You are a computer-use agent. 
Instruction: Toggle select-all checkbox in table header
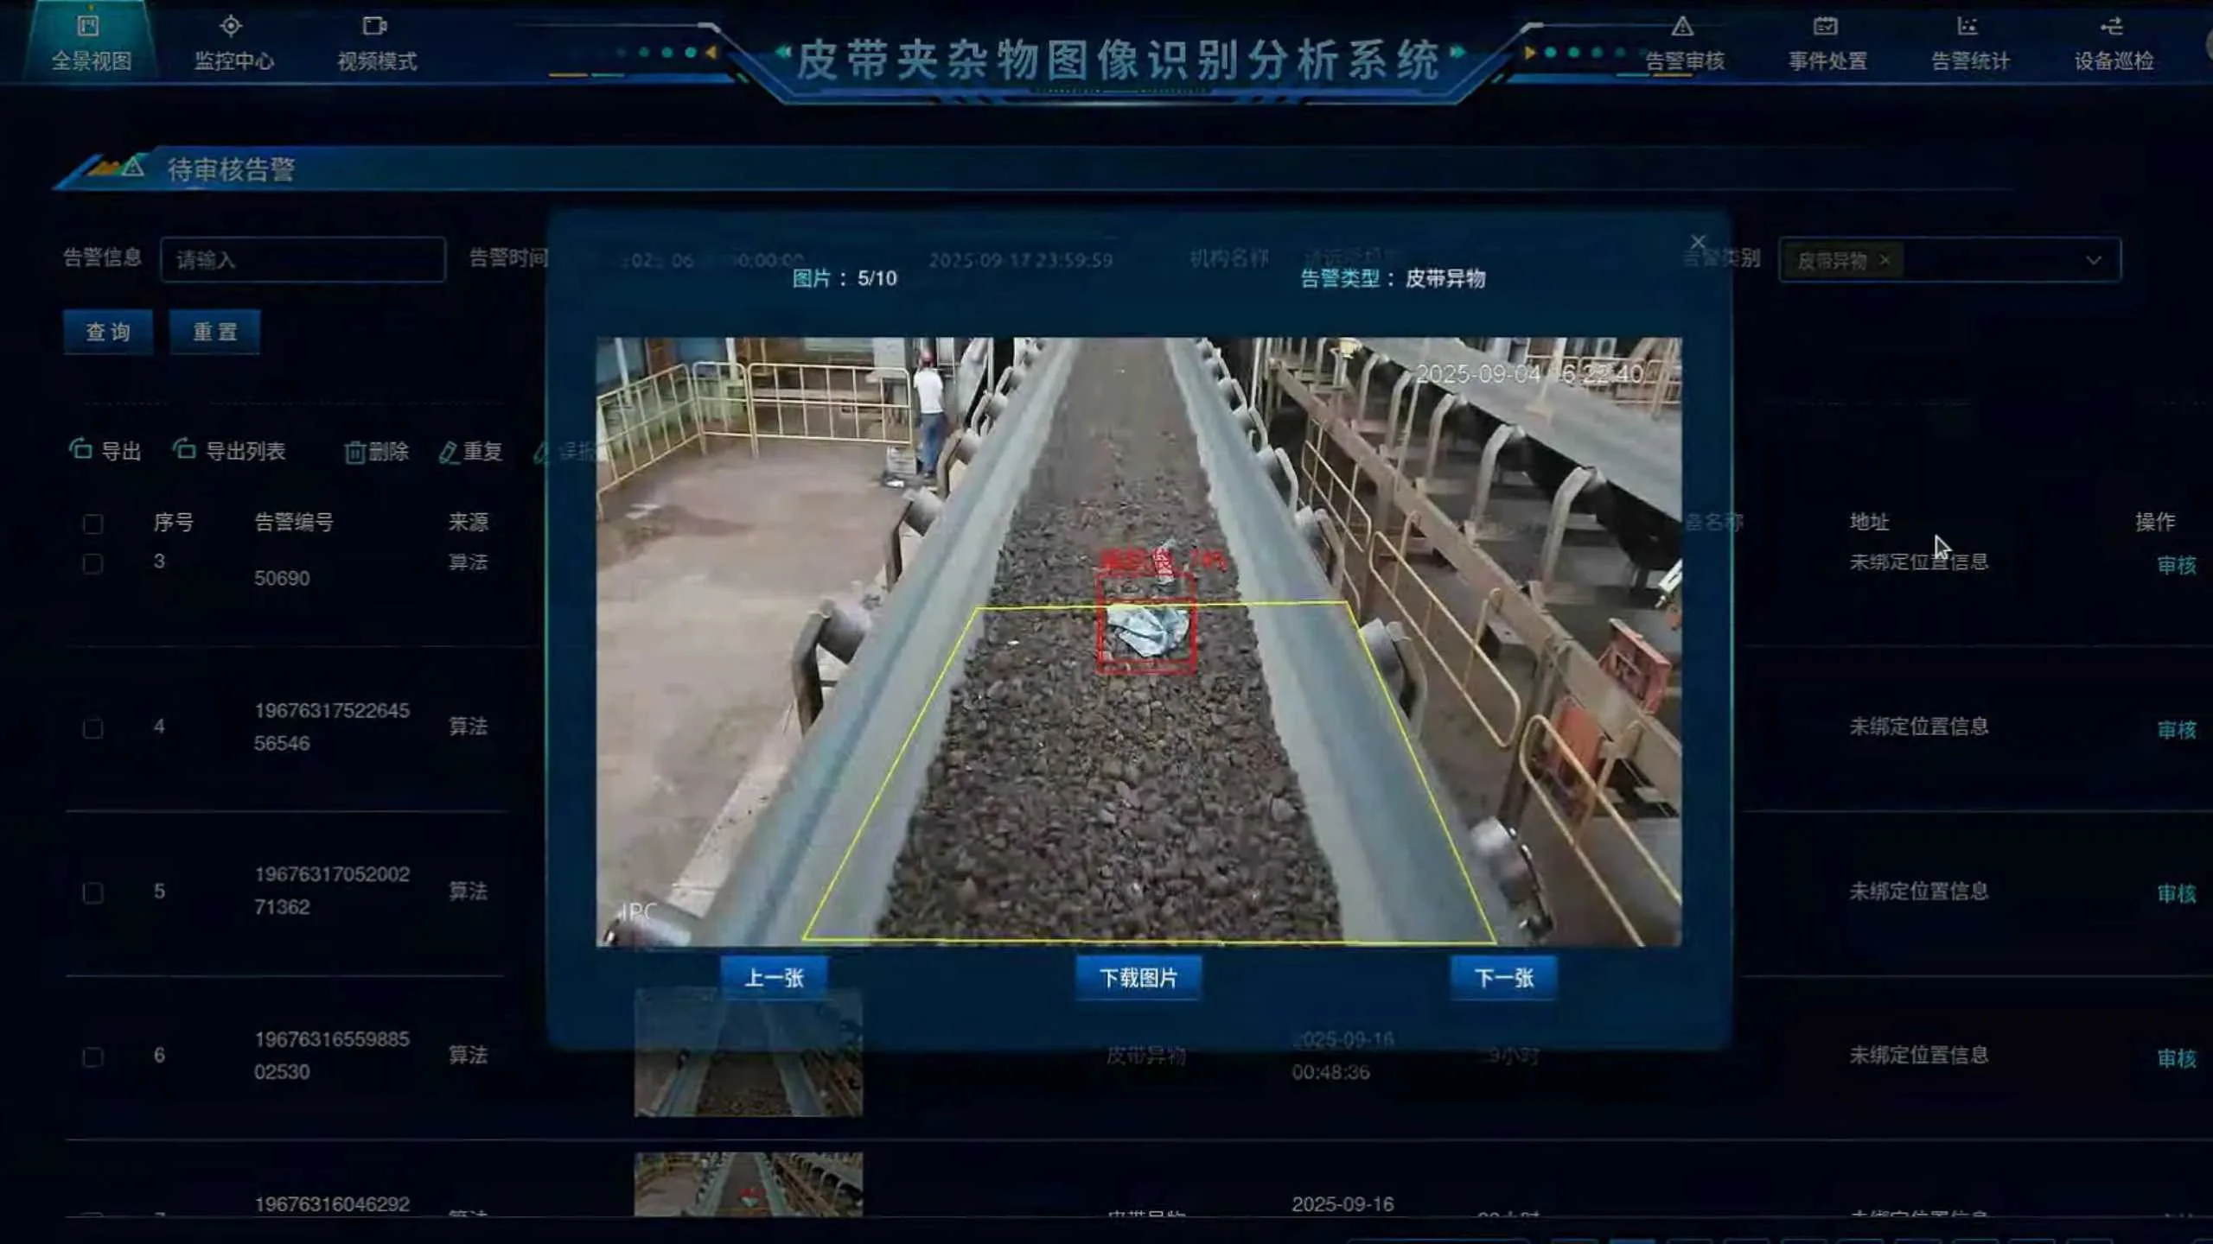(x=92, y=524)
